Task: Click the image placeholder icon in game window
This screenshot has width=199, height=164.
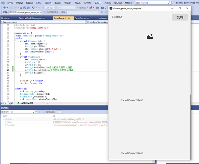Action: [150, 37]
